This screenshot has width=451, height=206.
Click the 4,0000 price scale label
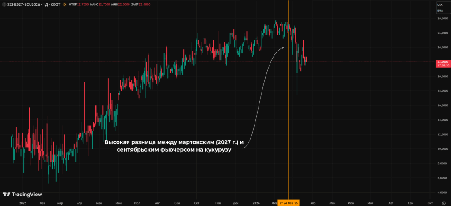(x=443, y=192)
